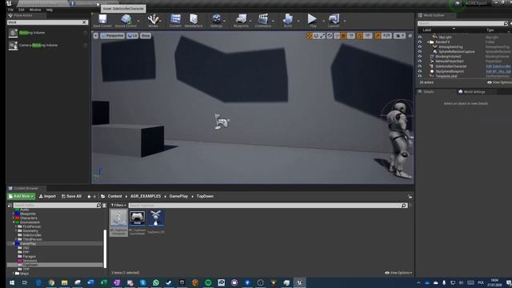The width and height of the screenshot is (512, 288).
Task: Open the Source Control toolbar icon
Action: [126, 21]
